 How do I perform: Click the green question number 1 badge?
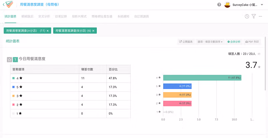click(15, 60)
